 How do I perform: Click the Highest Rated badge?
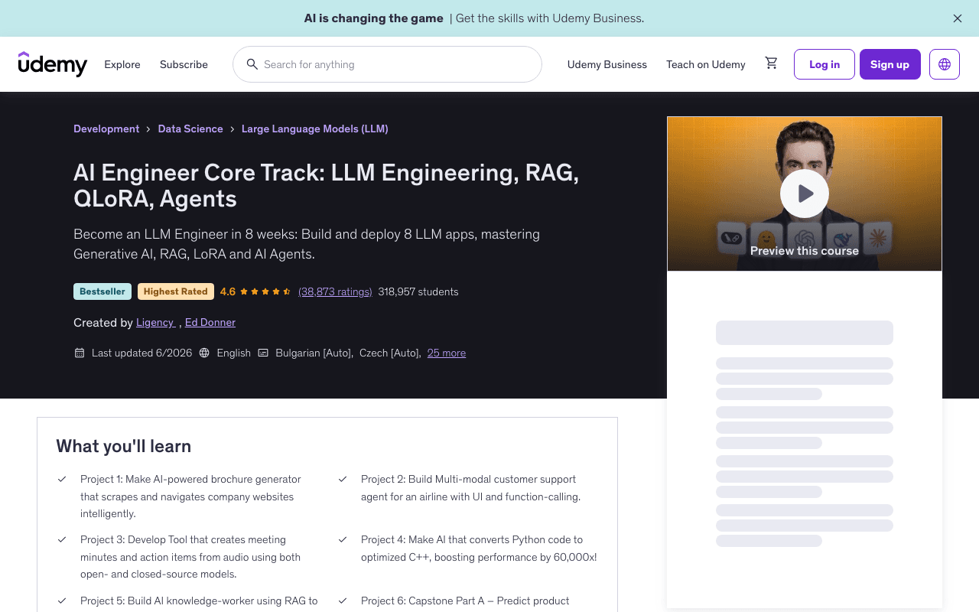coord(176,291)
